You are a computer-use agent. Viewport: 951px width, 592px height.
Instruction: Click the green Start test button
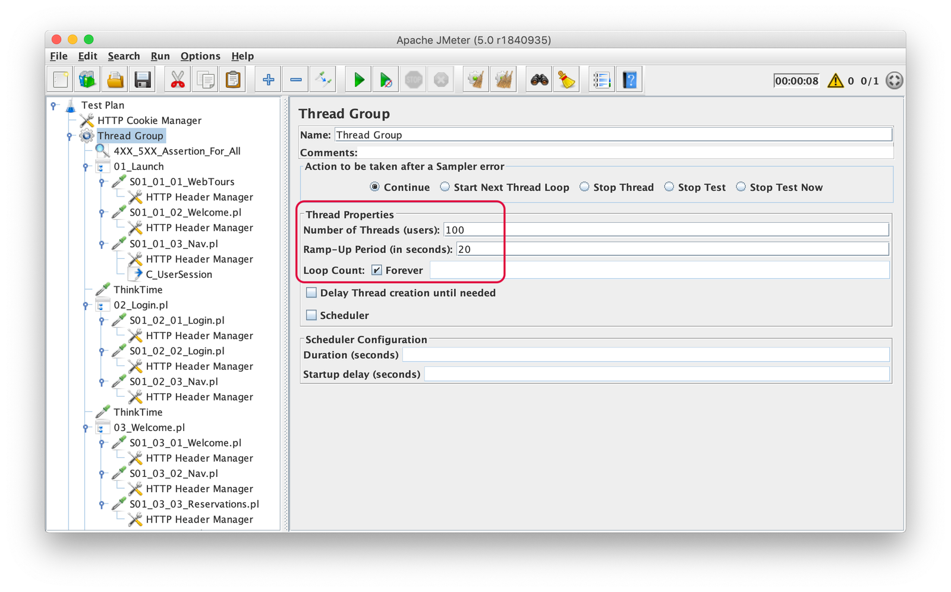pyautogui.click(x=359, y=80)
